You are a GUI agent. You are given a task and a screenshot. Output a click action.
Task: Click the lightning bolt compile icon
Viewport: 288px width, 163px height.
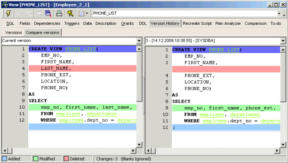(8, 13)
